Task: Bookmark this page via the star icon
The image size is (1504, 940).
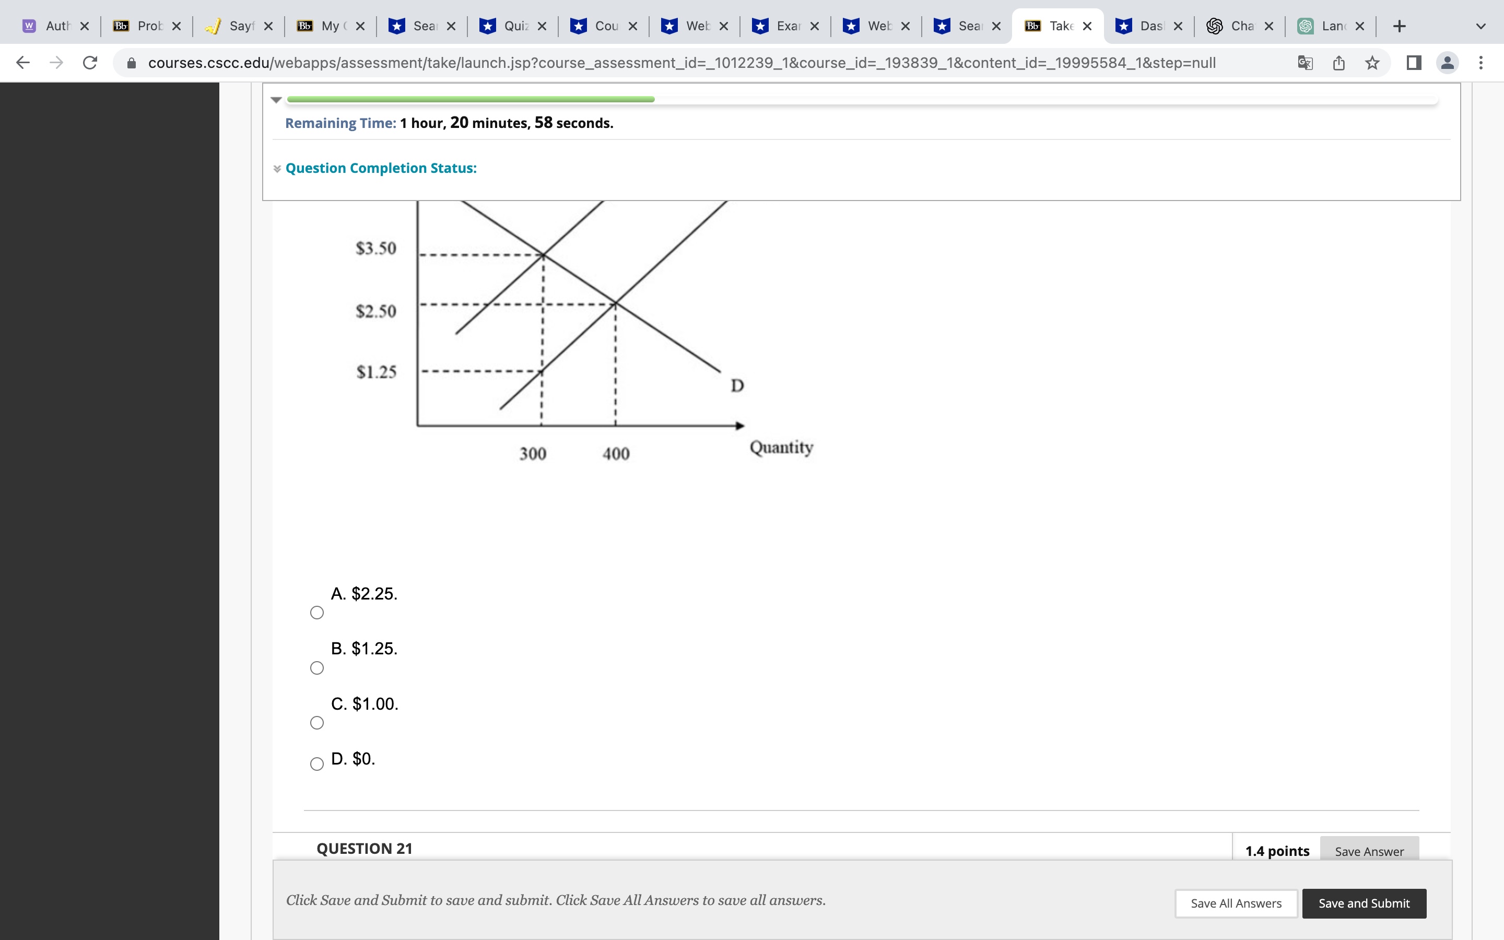Action: pos(1372,62)
